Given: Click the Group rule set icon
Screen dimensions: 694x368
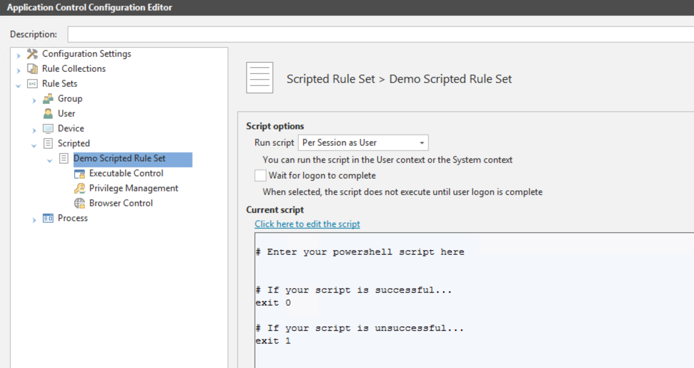Looking at the screenshot, I should click(x=48, y=99).
